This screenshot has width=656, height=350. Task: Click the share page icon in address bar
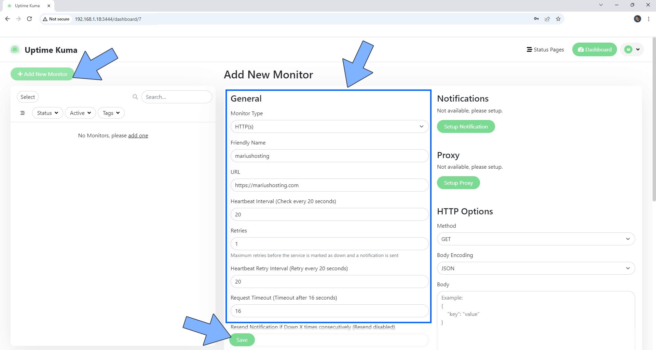coord(547,19)
